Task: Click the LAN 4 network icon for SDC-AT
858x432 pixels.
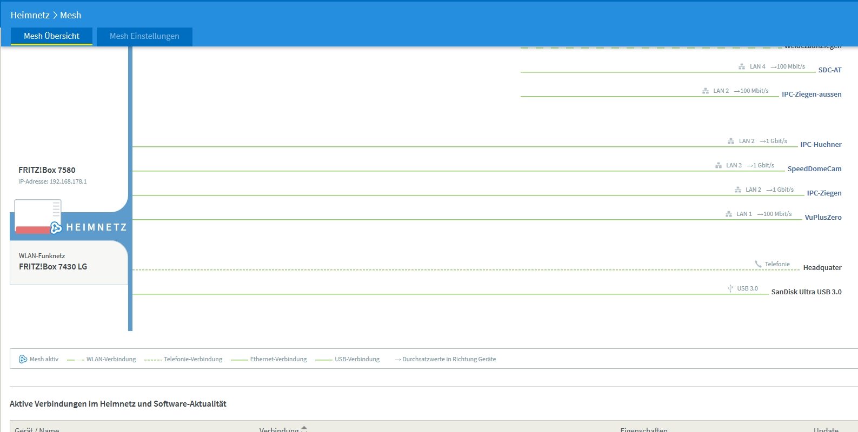Action: click(x=742, y=66)
